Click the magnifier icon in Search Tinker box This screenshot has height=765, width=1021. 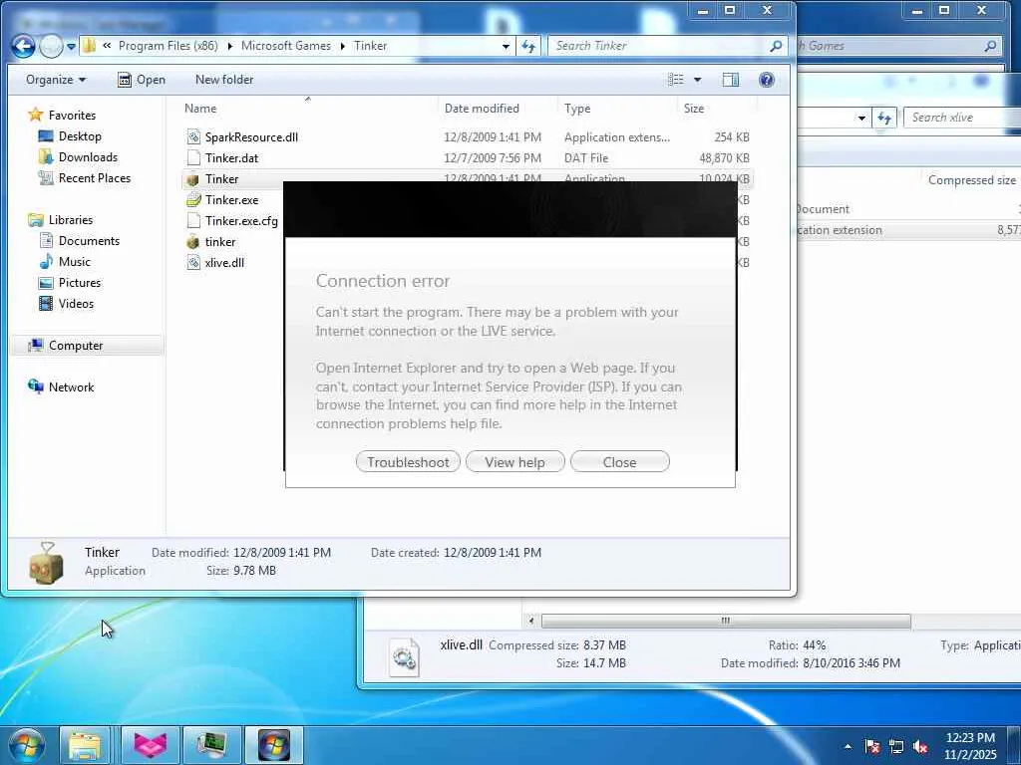(776, 46)
